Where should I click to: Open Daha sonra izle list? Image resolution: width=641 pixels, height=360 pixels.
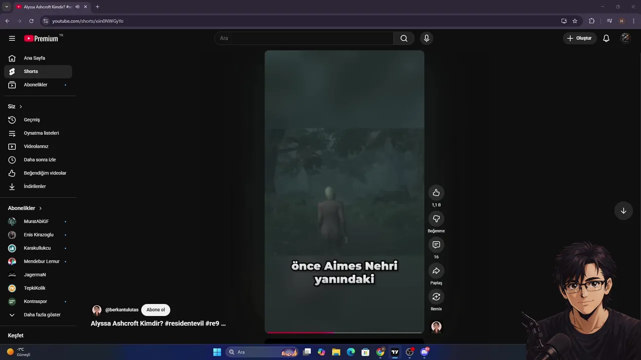(38, 159)
